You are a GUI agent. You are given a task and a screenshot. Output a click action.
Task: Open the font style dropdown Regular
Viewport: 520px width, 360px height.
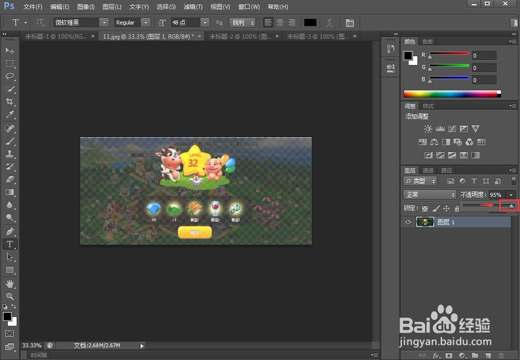(146, 22)
